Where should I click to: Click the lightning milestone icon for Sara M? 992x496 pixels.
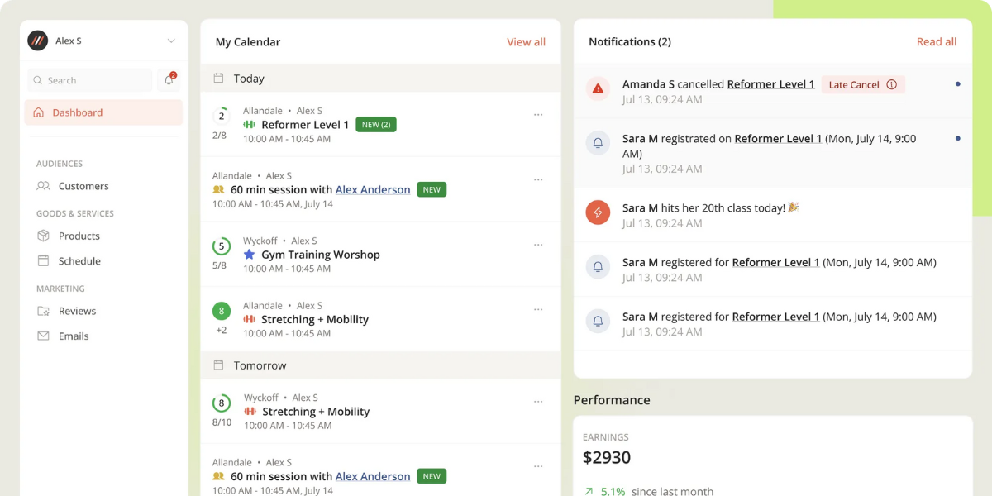pyautogui.click(x=598, y=212)
